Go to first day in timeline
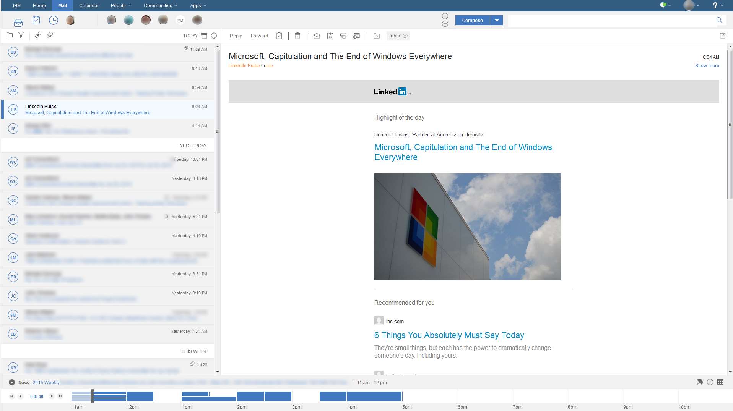The width and height of the screenshot is (733, 411). pos(12,396)
